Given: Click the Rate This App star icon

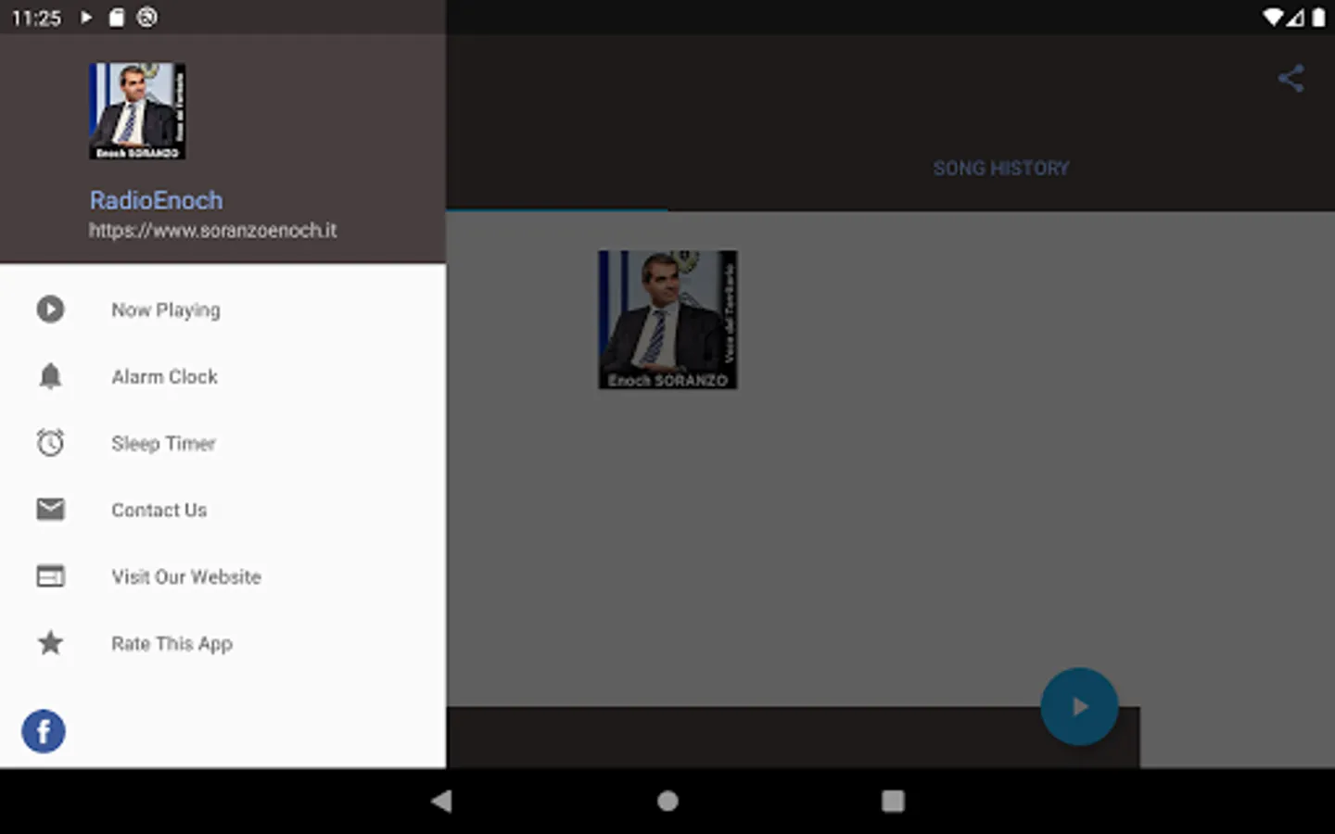Looking at the screenshot, I should [x=50, y=642].
